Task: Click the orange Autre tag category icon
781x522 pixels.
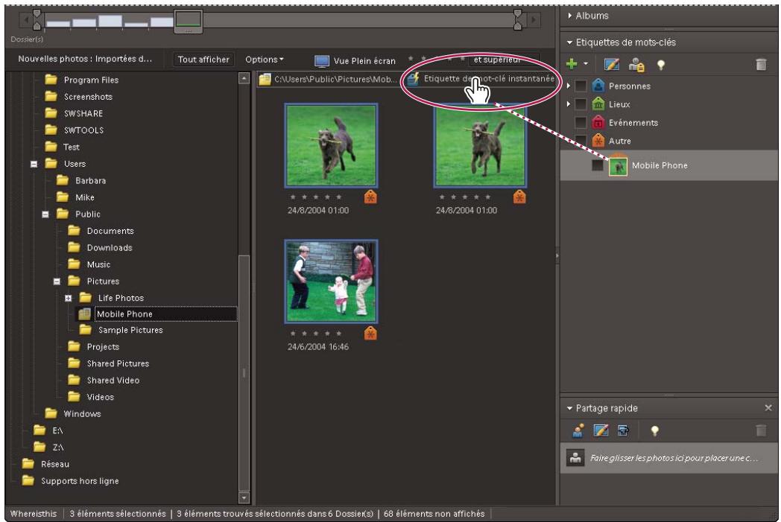Action: point(598,141)
